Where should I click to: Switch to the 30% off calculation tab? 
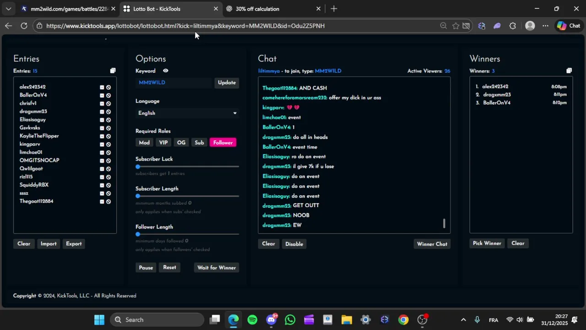(x=270, y=9)
